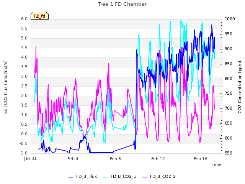Image resolution: width=245 pixels, height=184 pixels.
Task: Click the -1.0 left axis tick label
Action: tap(23, 153)
